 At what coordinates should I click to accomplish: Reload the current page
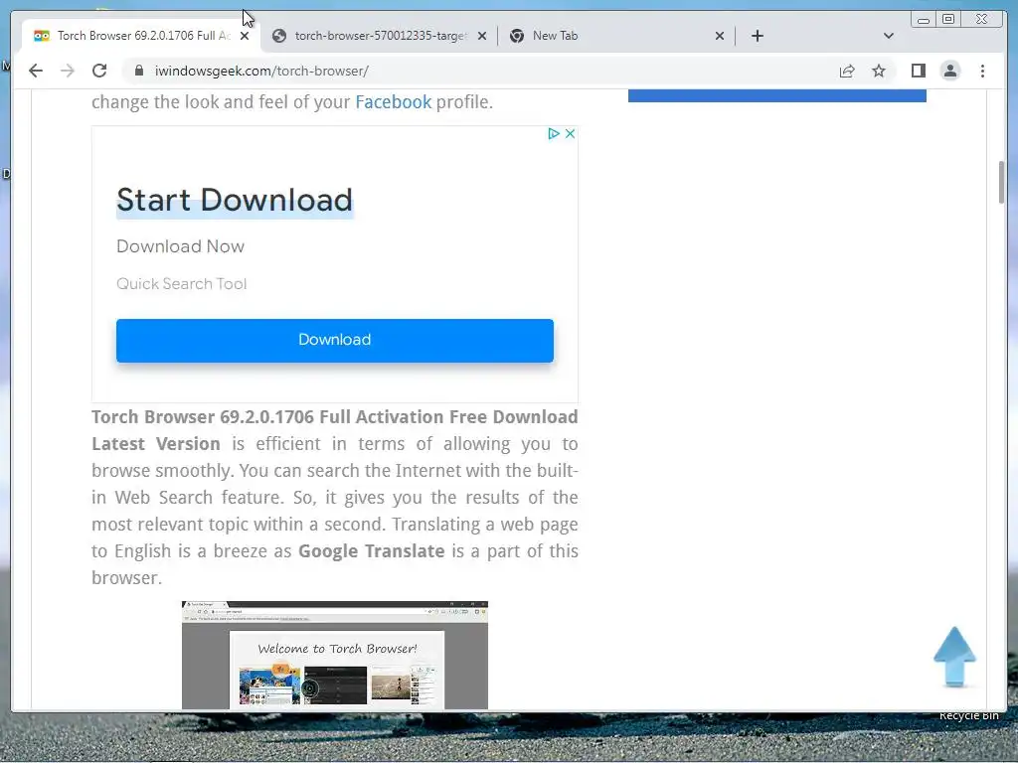(99, 71)
